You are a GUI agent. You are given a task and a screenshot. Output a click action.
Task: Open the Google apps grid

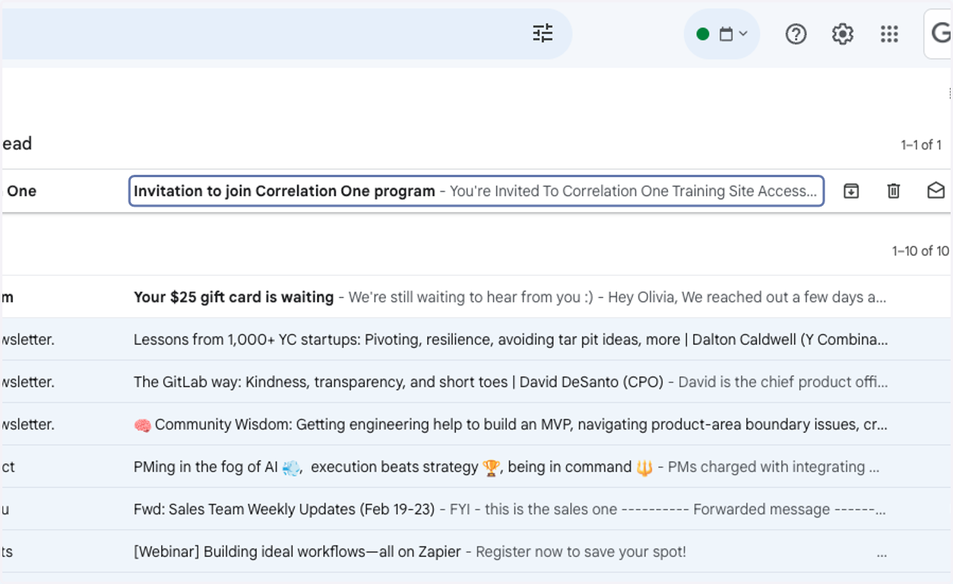point(889,34)
